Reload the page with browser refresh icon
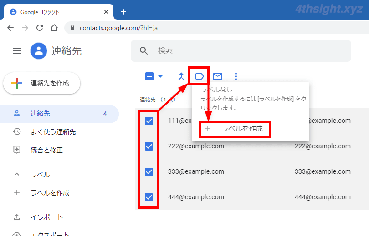The height and width of the screenshot is (236, 369). pos(40,28)
